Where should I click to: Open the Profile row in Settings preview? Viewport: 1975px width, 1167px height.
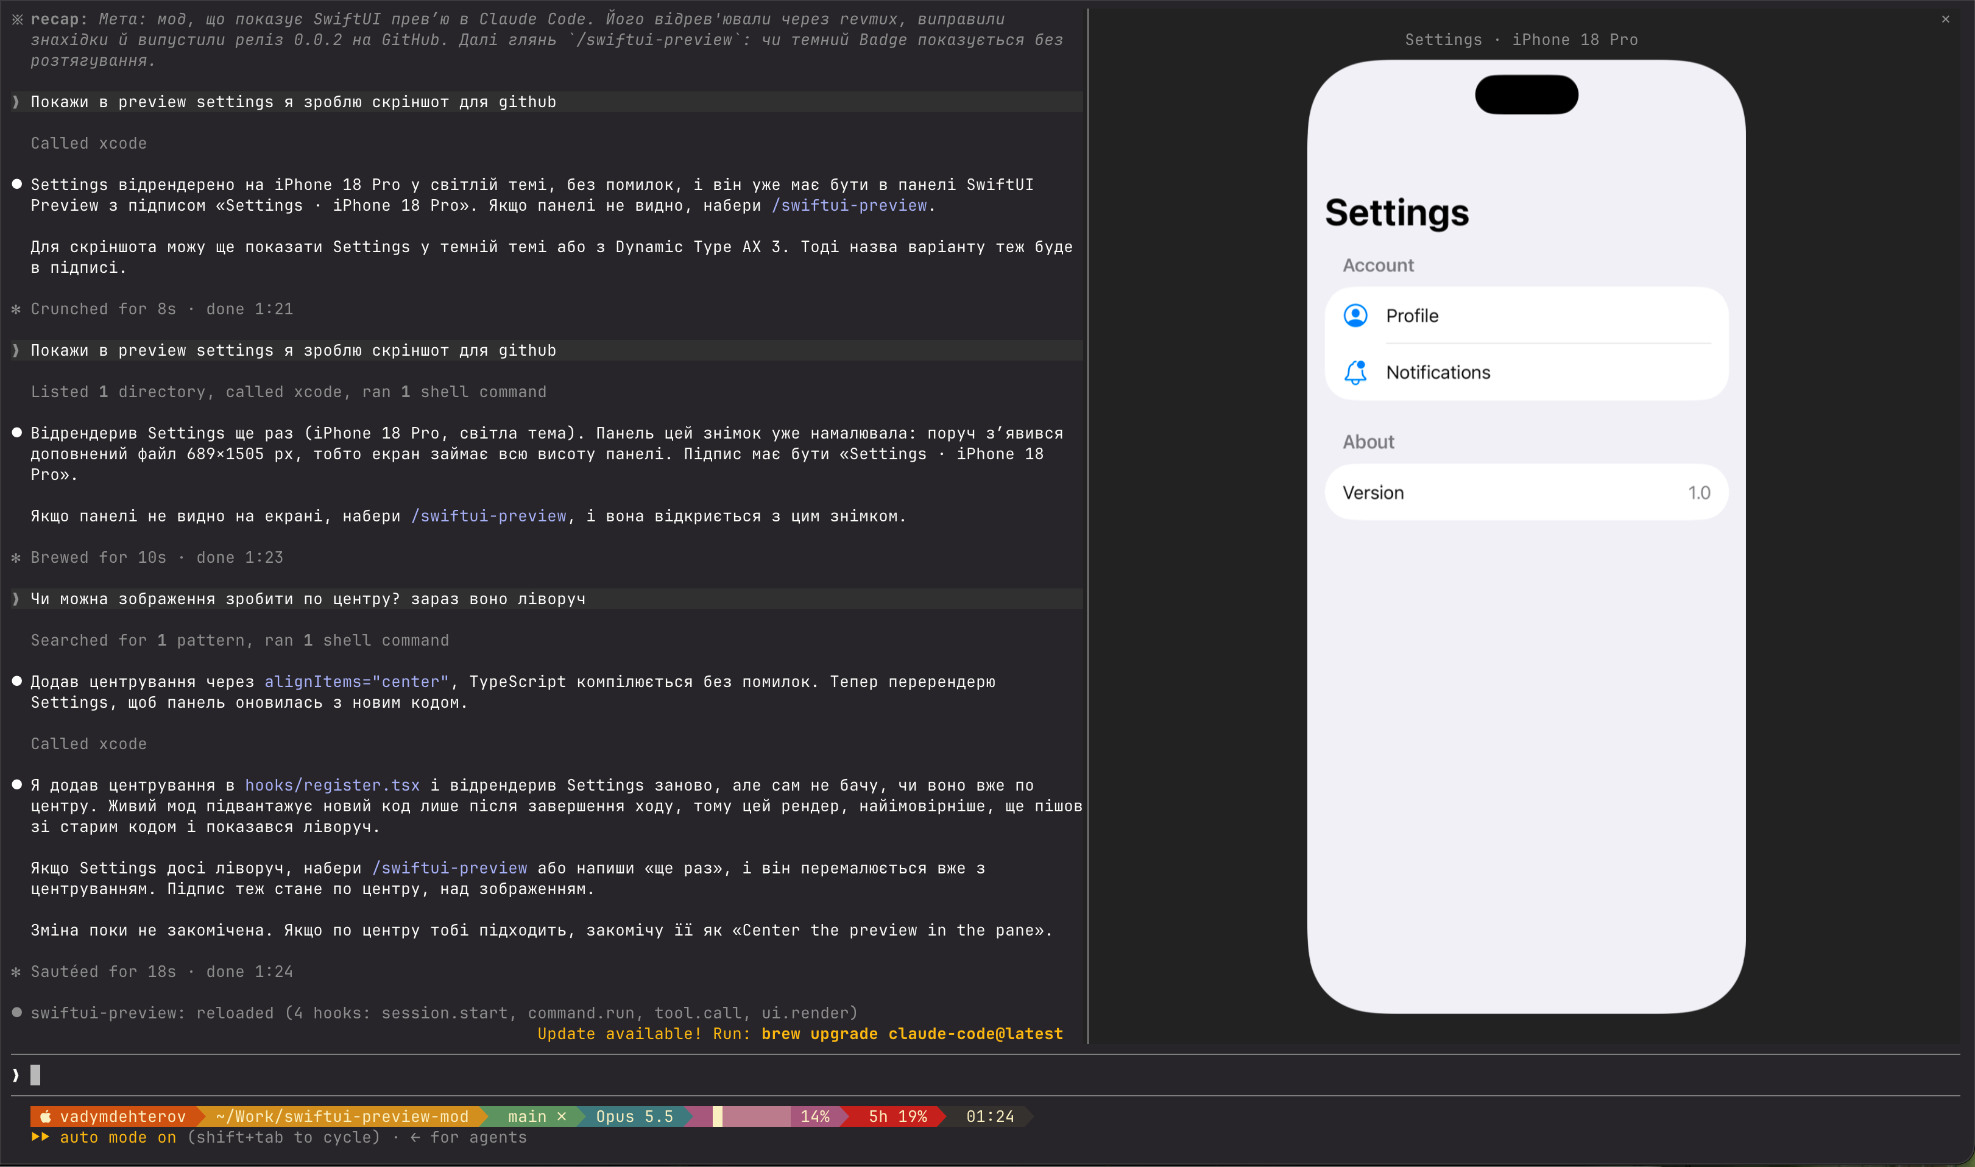coord(1526,316)
